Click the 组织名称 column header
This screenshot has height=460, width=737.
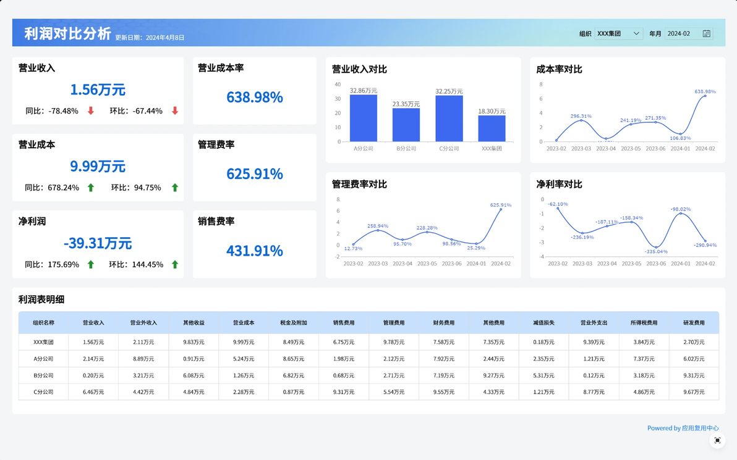pos(44,323)
